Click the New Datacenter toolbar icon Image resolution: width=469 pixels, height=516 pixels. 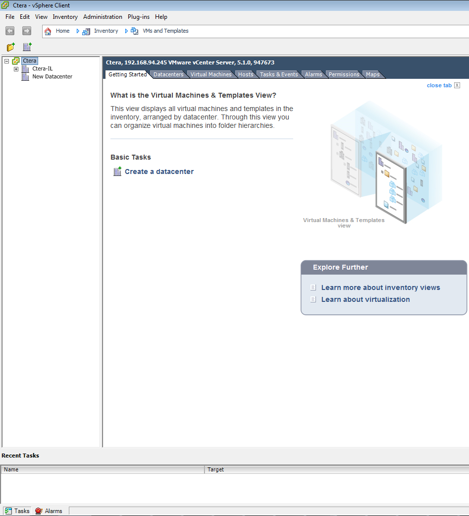tap(27, 47)
